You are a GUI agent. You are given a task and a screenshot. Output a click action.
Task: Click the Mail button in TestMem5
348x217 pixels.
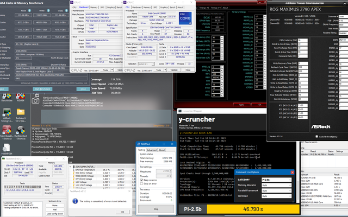tap(55, 209)
